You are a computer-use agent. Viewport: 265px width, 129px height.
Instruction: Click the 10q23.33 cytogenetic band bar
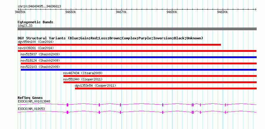click(137, 29)
